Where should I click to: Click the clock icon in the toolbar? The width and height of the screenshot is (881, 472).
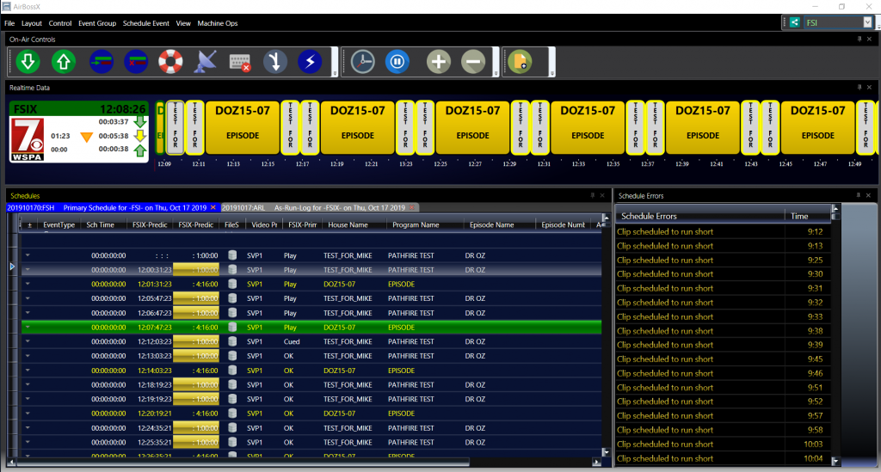[362, 62]
